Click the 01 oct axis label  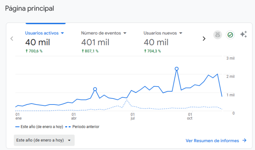click(190, 116)
